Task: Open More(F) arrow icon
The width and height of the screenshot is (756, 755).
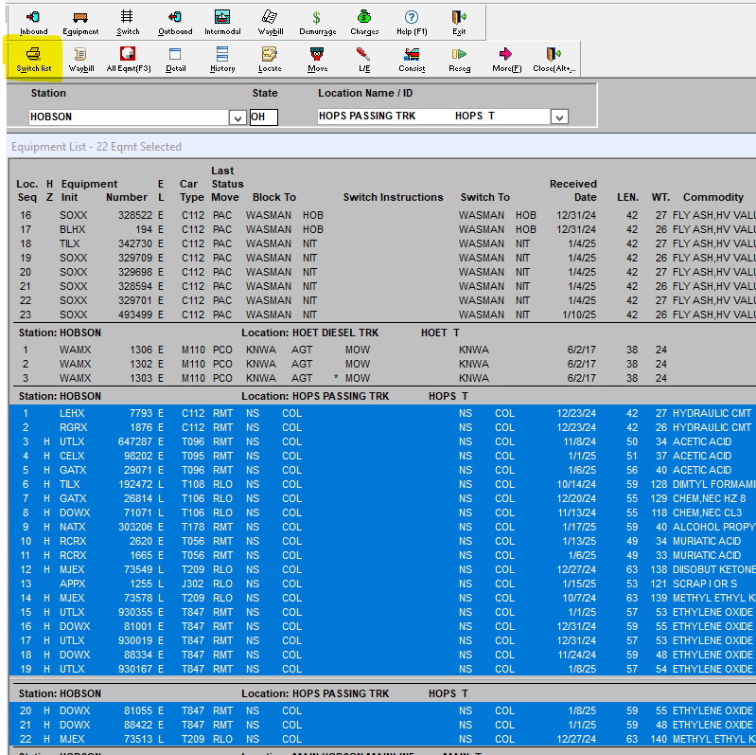Action: [506, 60]
